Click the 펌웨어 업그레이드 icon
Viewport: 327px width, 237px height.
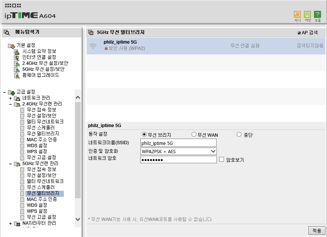tap(17, 76)
